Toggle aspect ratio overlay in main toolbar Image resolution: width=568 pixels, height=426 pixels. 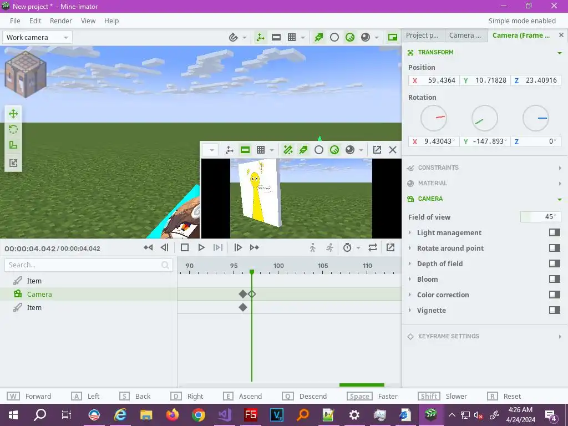point(276,37)
